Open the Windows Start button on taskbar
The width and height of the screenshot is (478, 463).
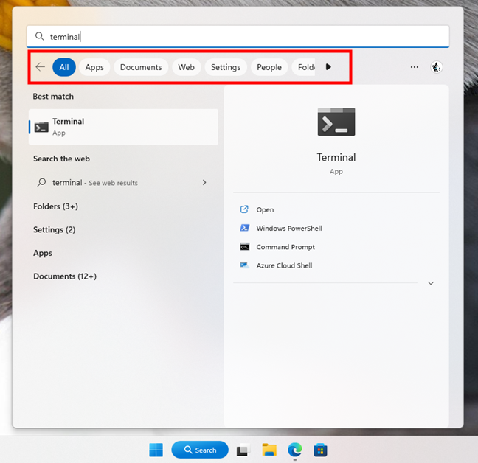156,450
